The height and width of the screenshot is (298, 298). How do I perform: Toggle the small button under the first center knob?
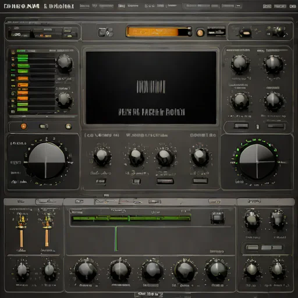click(101, 181)
